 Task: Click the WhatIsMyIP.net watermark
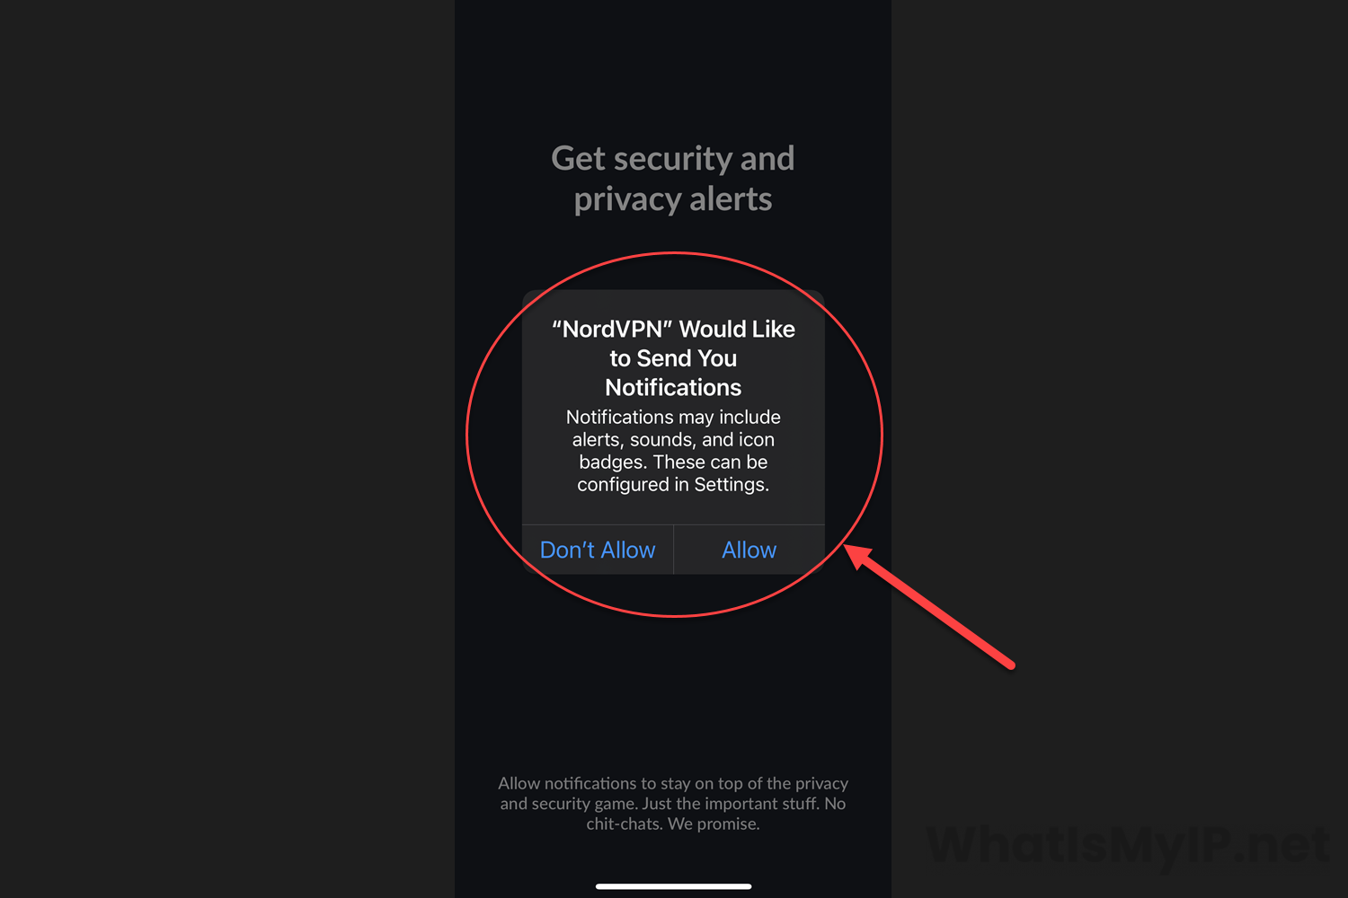click(x=1128, y=845)
